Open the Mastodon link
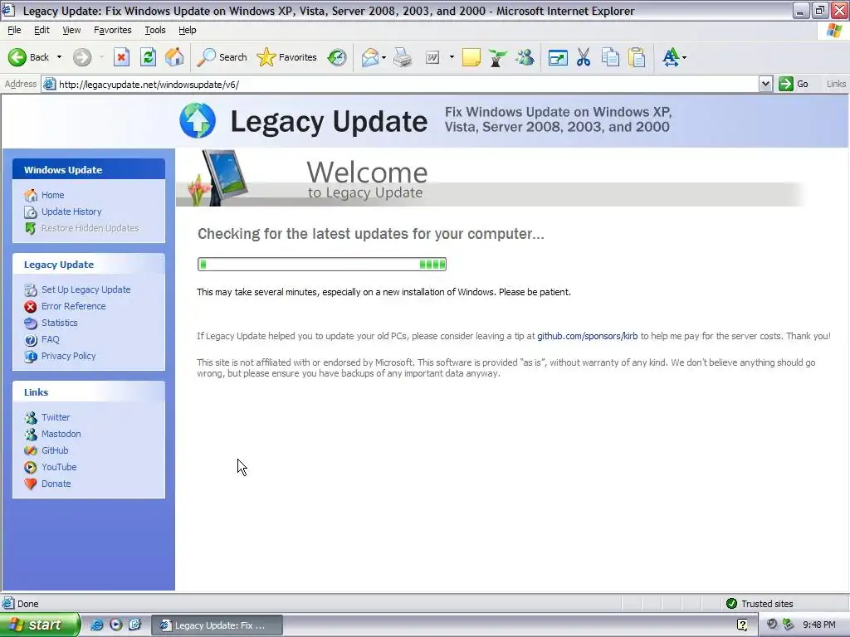 pos(61,434)
